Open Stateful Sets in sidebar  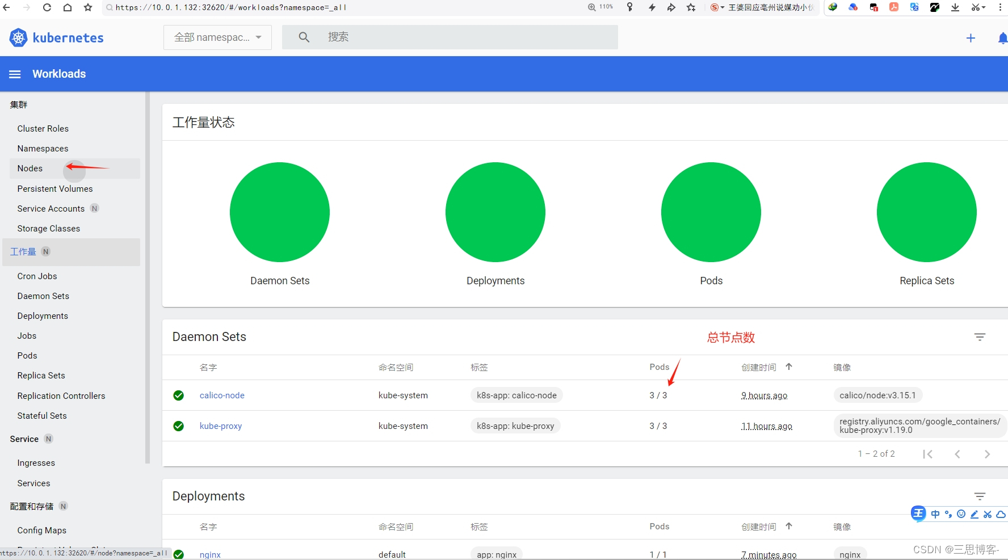(42, 416)
